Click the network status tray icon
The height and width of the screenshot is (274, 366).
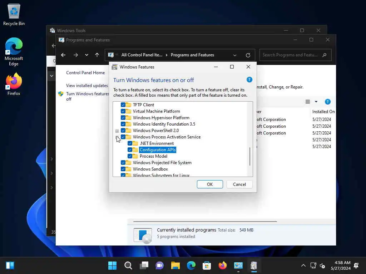coord(313,265)
